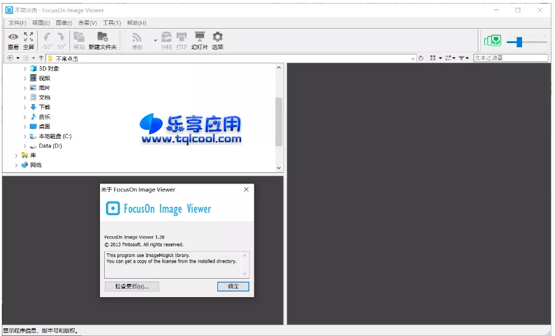
Task: Open the dropdown arrow beside 博客
Action: (155, 41)
